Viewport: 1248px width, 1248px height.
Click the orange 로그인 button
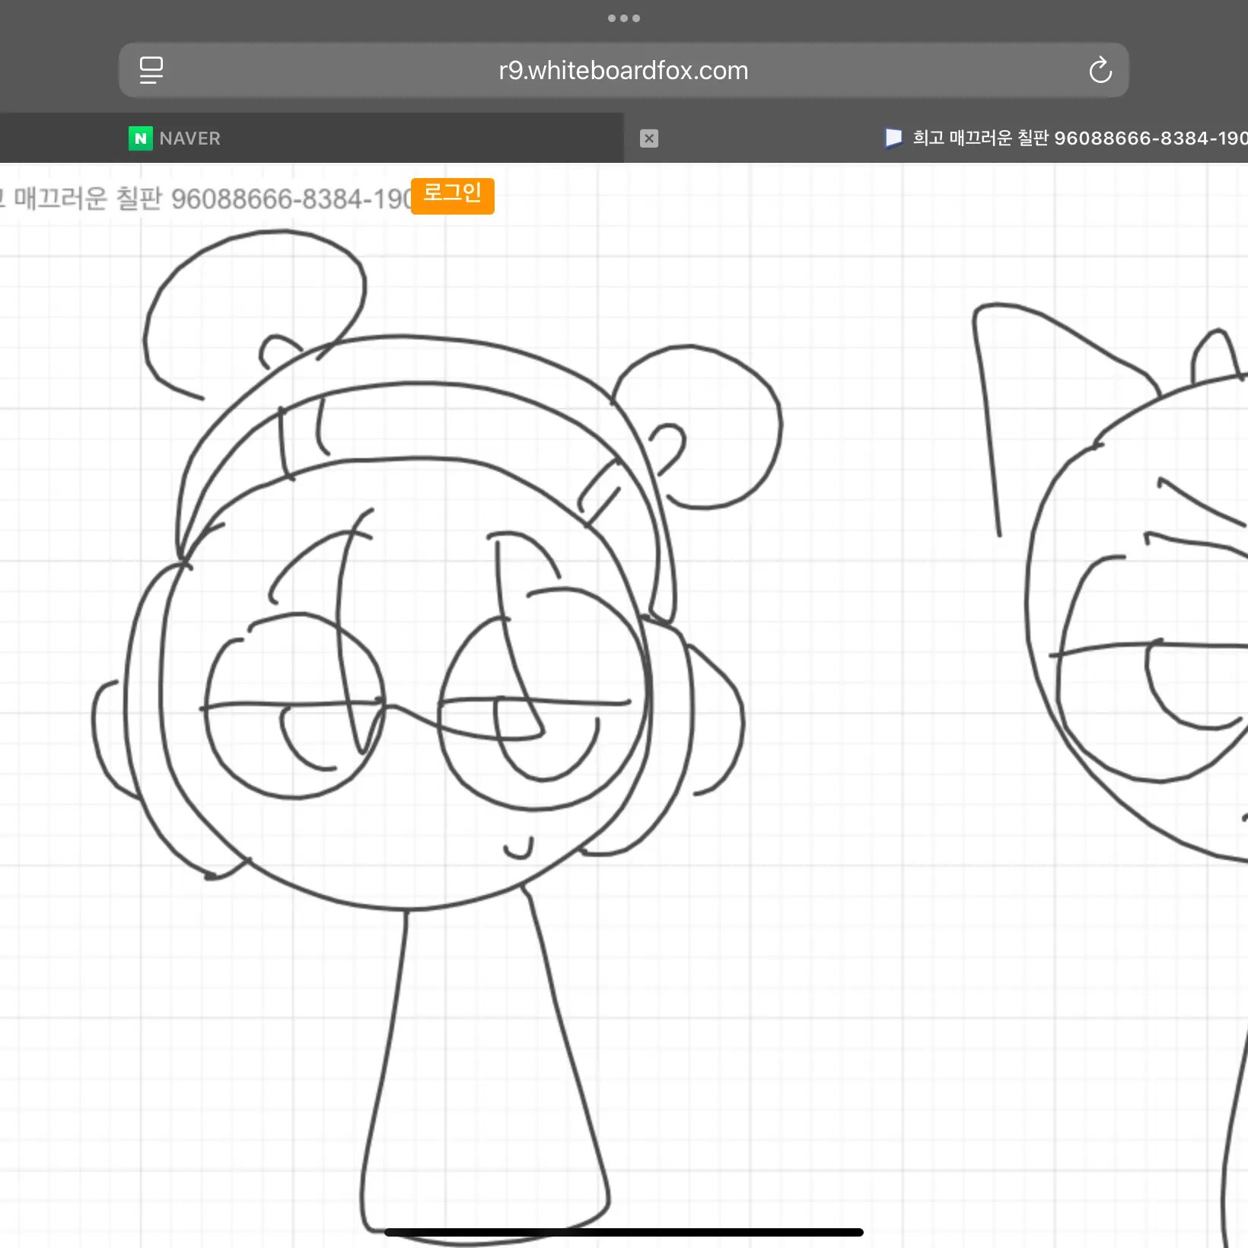(x=452, y=196)
